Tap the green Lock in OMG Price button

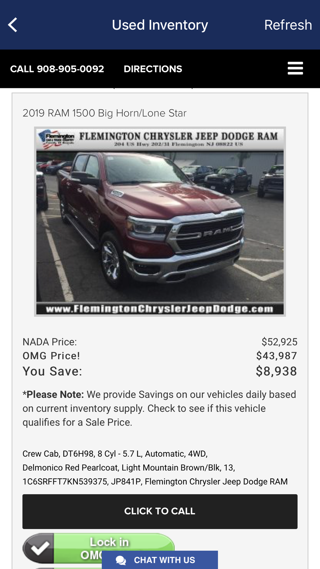[x=99, y=548]
